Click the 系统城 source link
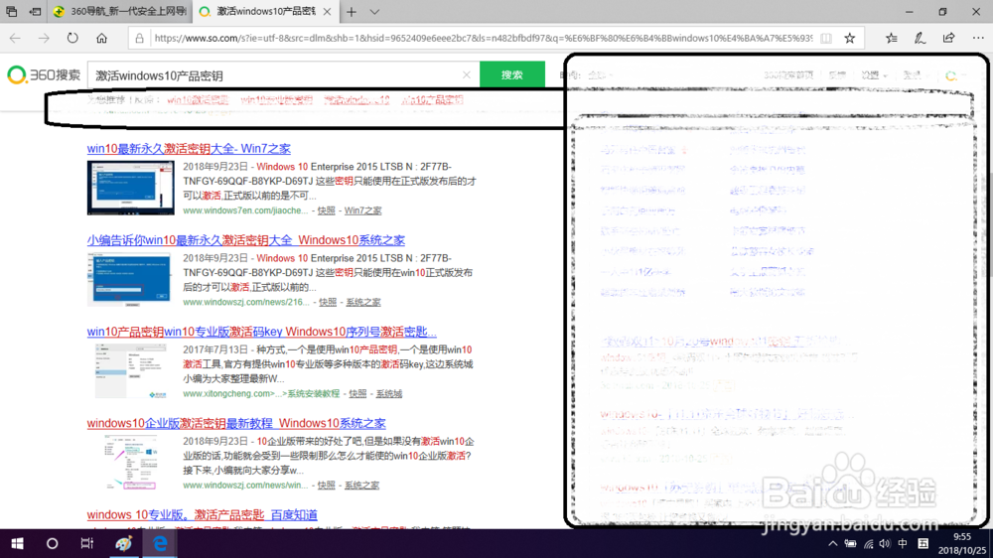The height and width of the screenshot is (558, 993). point(389,393)
